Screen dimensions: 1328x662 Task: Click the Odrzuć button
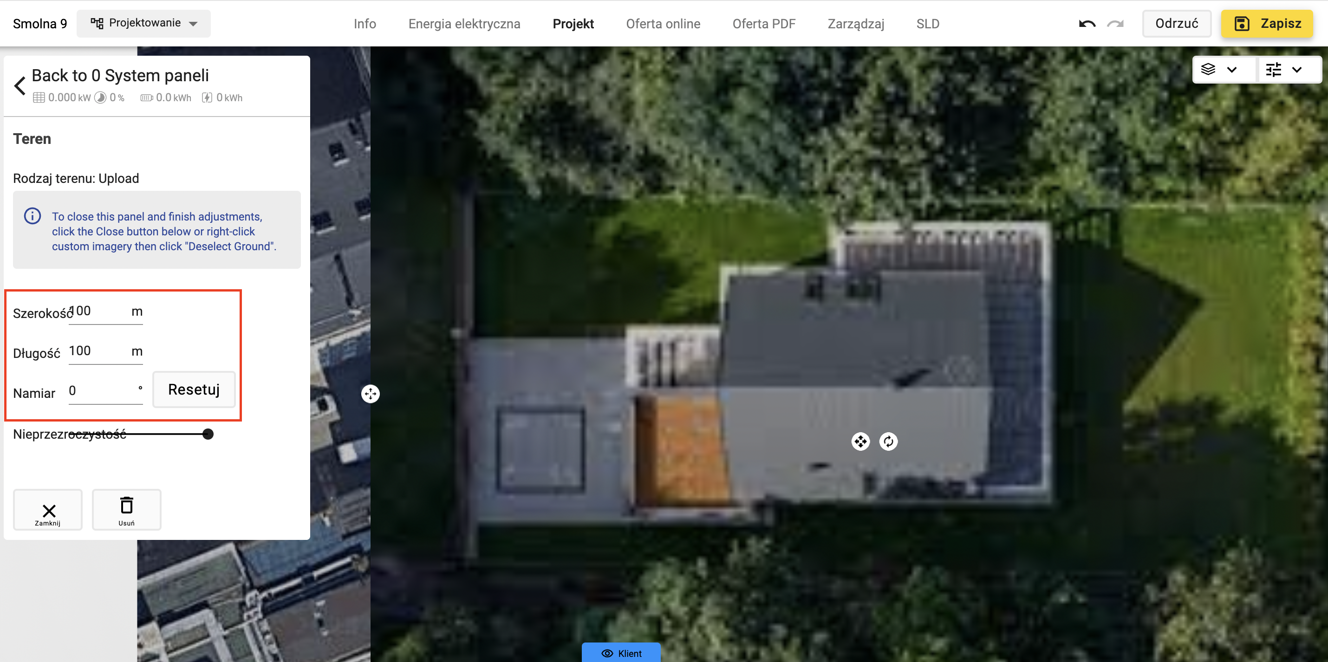tap(1177, 24)
